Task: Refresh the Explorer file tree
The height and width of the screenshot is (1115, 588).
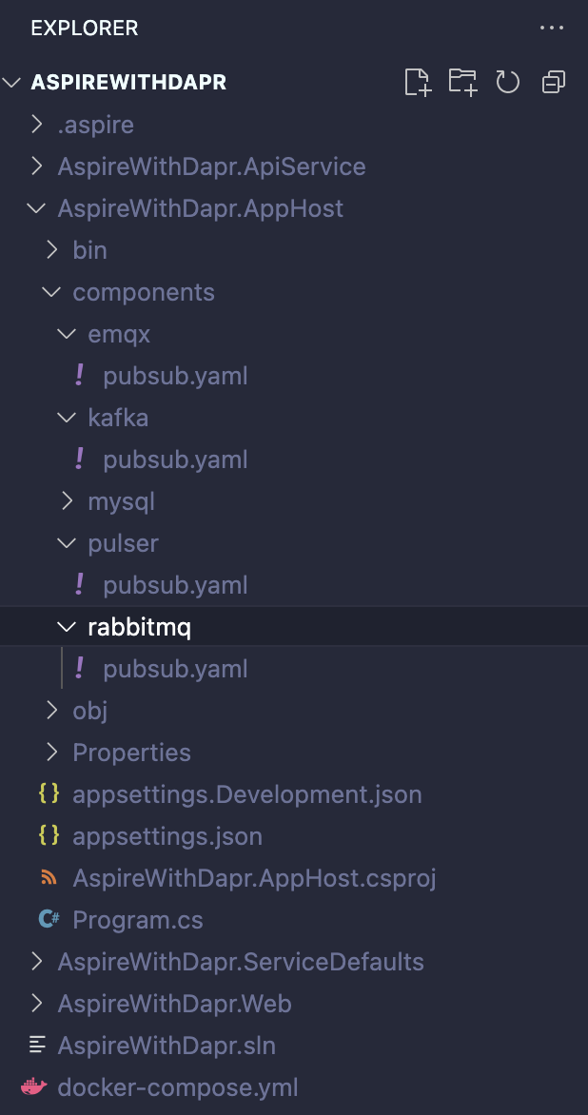Action: pos(508,83)
